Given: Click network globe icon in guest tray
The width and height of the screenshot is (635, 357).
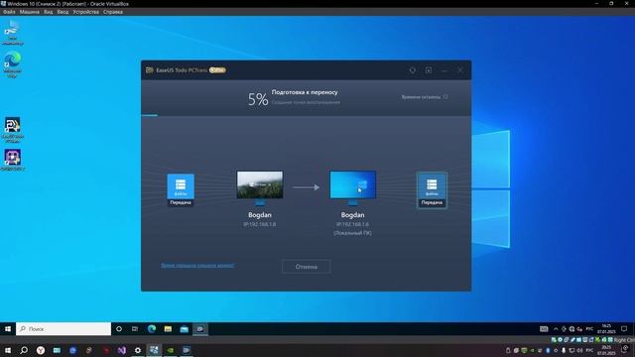Looking at the screenshot, I should pyautogui.click(x=571, y=329).
